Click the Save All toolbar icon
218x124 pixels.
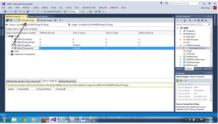pos(28,12)
